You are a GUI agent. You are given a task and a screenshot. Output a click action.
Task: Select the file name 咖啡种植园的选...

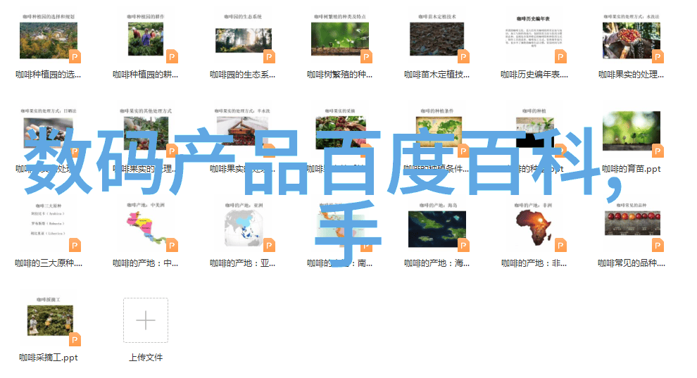click(48, 75)
